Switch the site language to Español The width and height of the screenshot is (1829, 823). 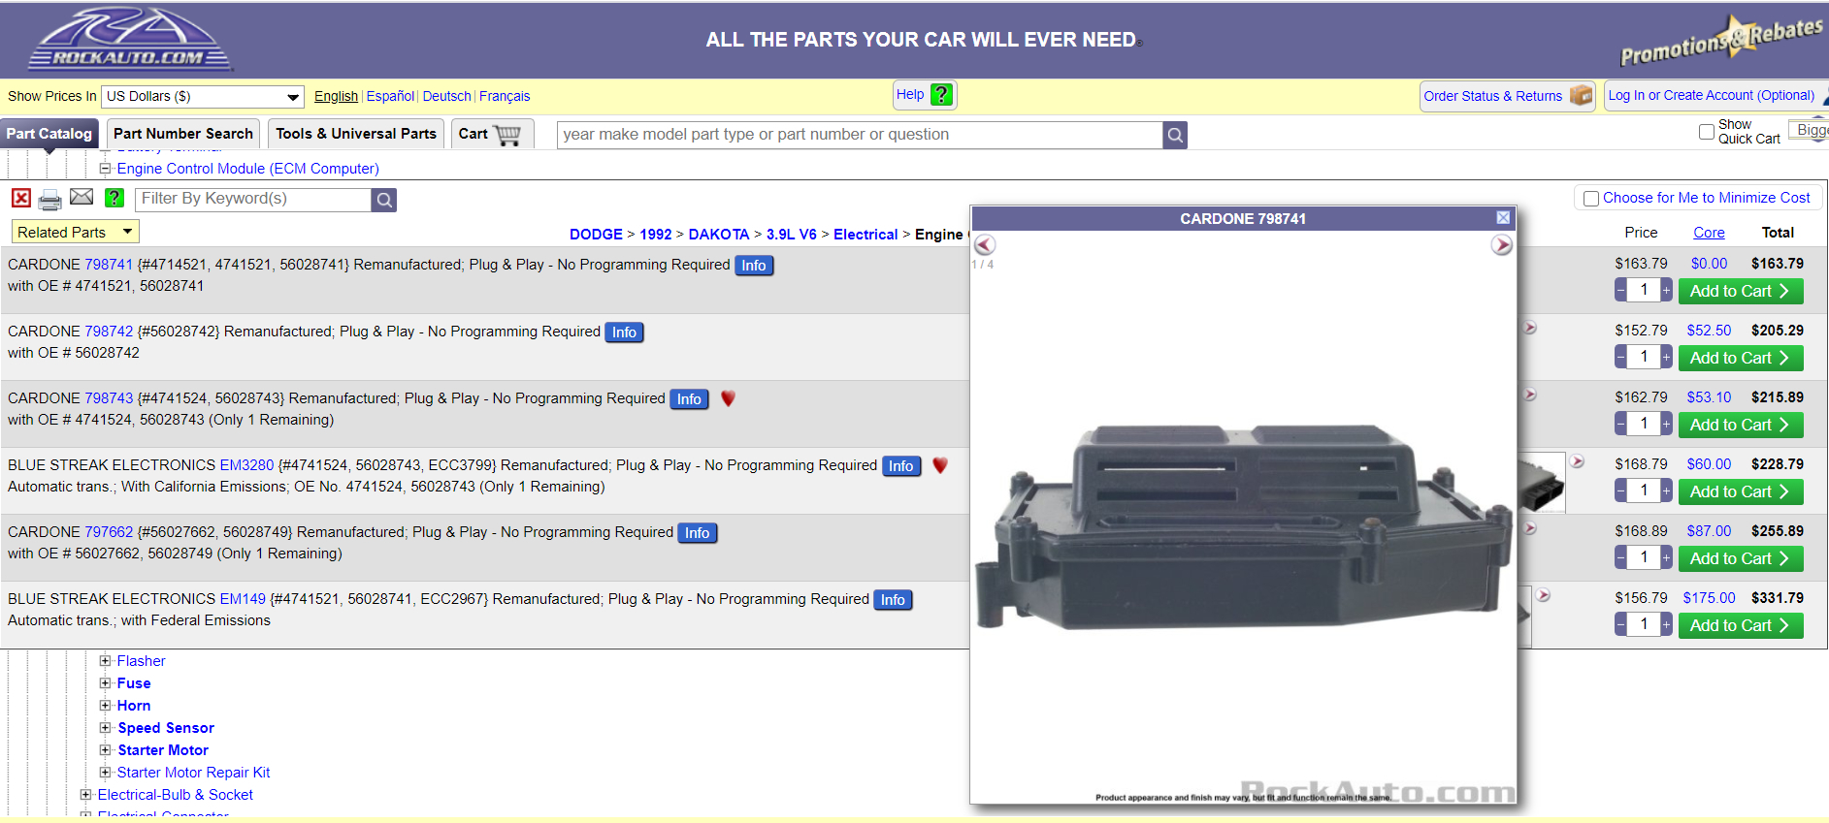click(x=390, y=96)
